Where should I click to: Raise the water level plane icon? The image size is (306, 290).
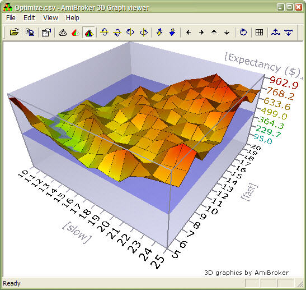(x=276, y=32)
